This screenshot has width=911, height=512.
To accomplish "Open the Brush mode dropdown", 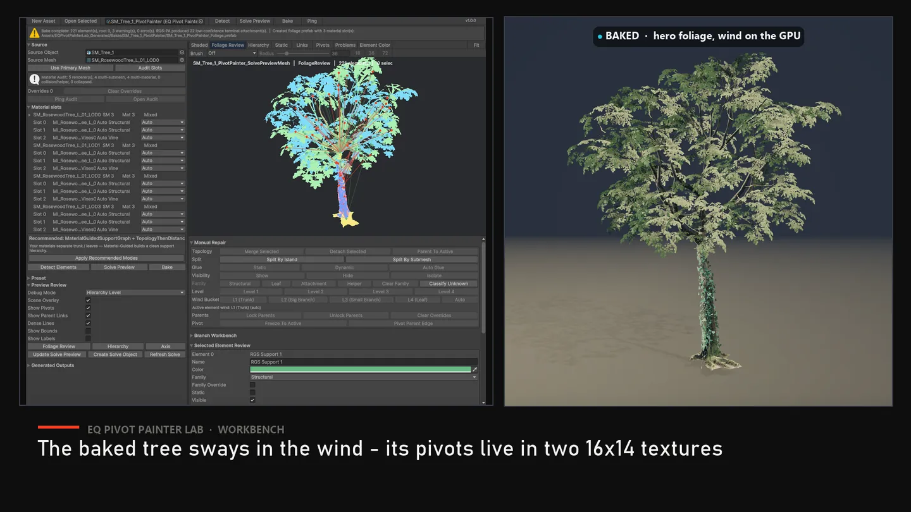I will pyautogui.click(x=232, y=54).
